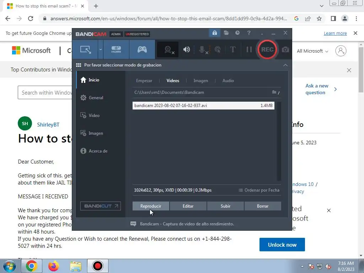364x273 pixels.
Task: Open Chrome three-dot menu
Action: [356, 18]
